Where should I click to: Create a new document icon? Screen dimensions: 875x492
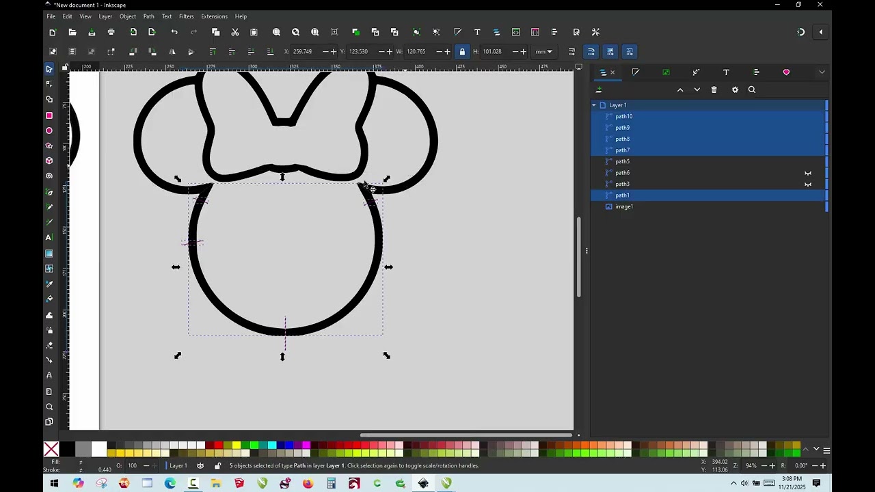pos(53,32)
